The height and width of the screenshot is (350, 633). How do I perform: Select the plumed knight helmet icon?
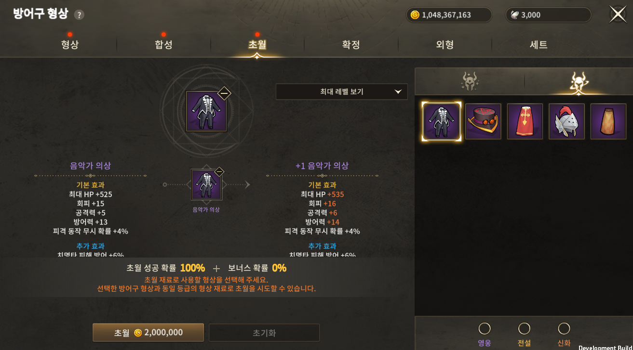[566, 121]
